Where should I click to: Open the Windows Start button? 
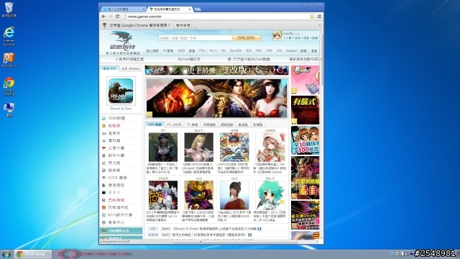pos(6,254)
